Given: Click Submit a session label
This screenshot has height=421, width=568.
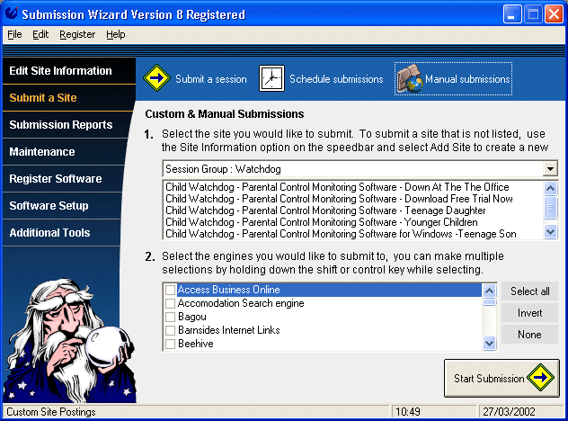Looking at the screenshot, I should click(211, 79).
